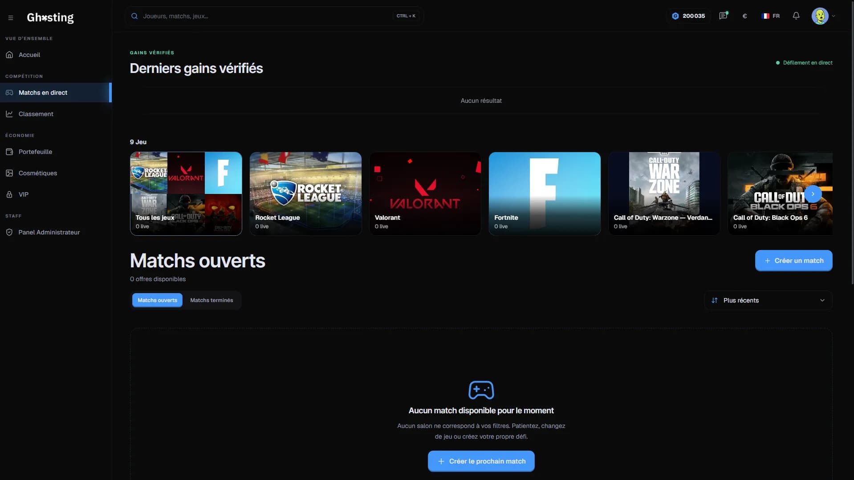
Task: Open the FR language selector
Action: pos(771,16)
